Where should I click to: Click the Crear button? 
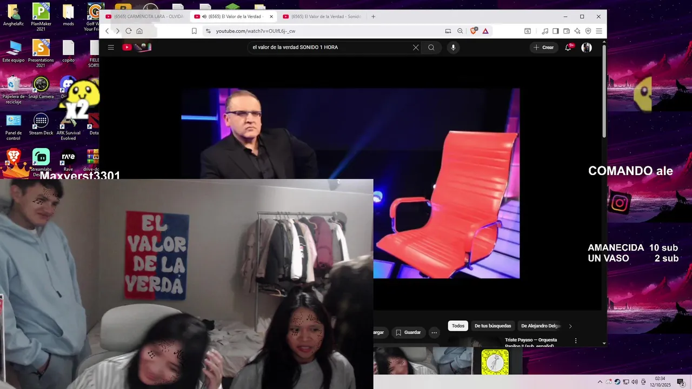tap(544, 48)
